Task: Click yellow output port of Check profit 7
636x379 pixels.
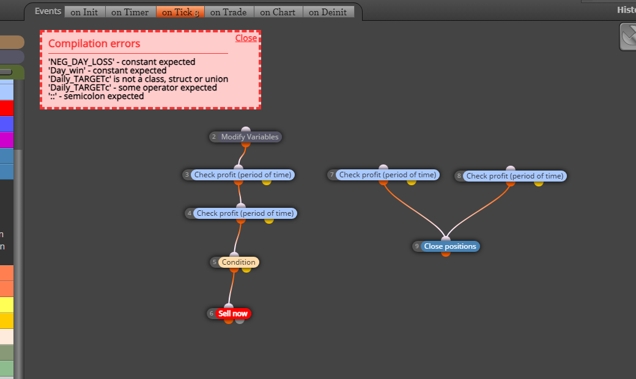Action: 412,182
